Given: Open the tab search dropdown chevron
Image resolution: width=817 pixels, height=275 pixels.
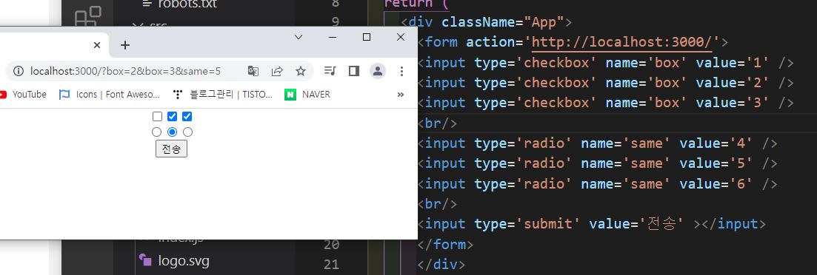Looking at the screenshot, I should tap(299, 37).
